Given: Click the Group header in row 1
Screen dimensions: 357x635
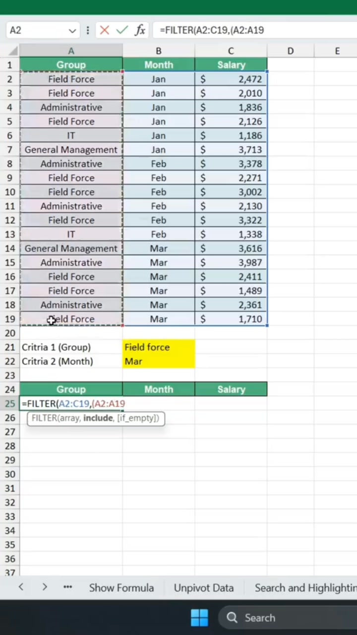Looking at the screenshot, I should pyautogui.click(x=71, y=64).
